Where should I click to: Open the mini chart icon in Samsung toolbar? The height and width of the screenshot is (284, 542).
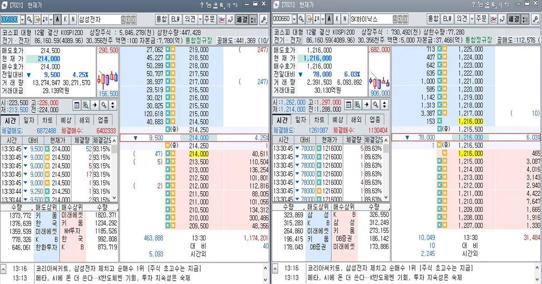(x=222, y=19)
